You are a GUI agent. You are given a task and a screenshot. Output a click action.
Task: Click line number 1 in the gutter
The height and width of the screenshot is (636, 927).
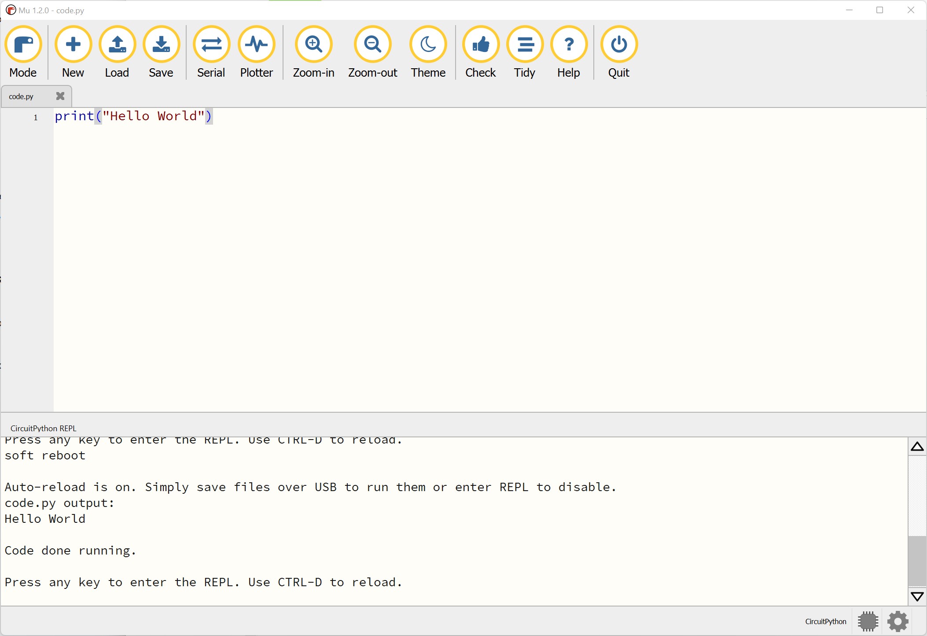coord(36,117)
